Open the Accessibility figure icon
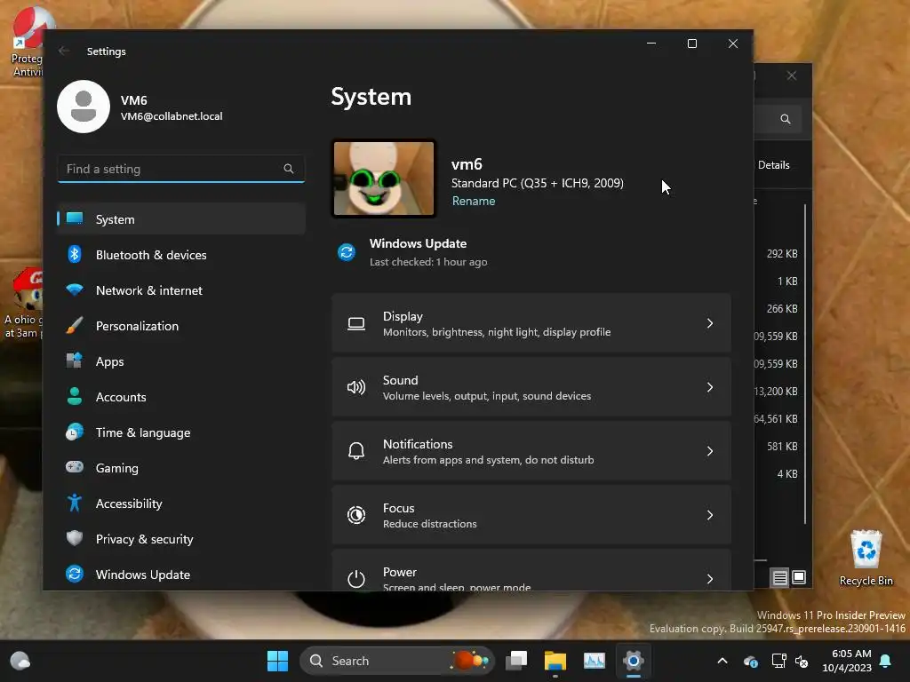The image size is (910, 682). 75,503
